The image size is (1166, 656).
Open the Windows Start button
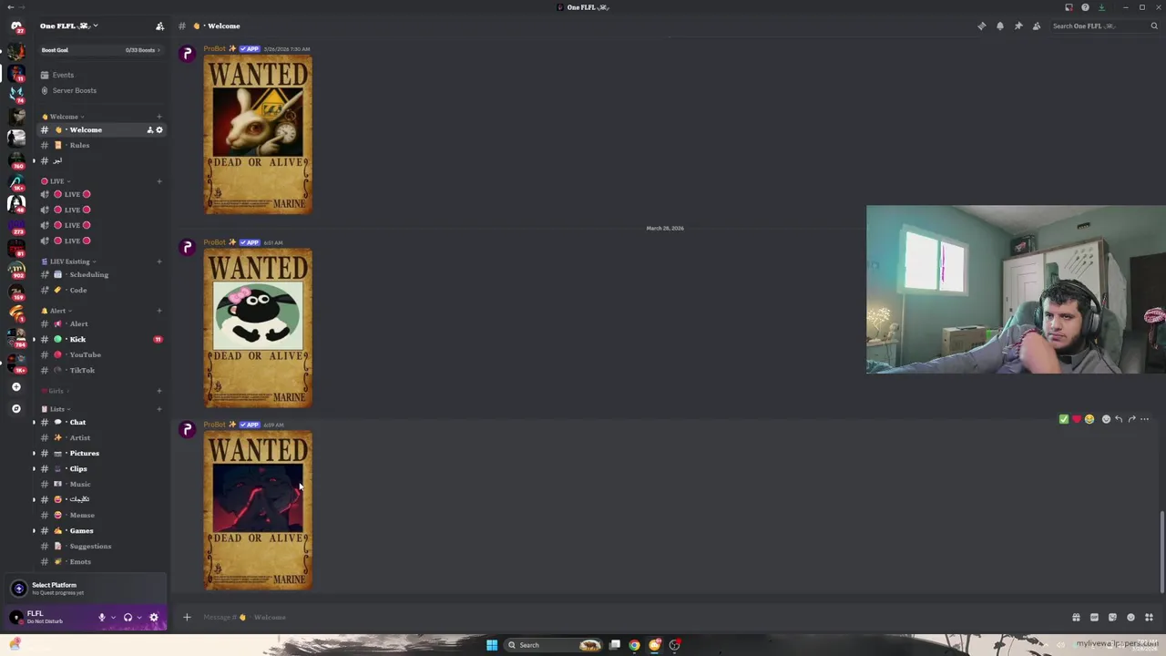click(x=492, y=645)
